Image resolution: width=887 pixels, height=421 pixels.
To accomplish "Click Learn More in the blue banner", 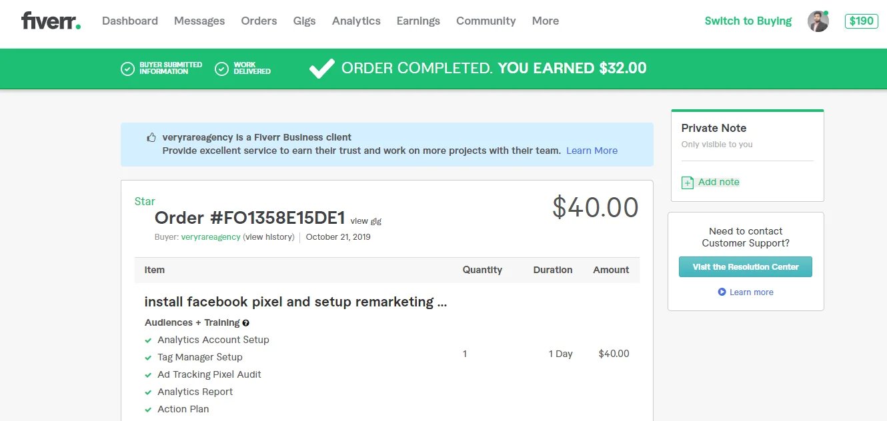I will click(592, 151).
